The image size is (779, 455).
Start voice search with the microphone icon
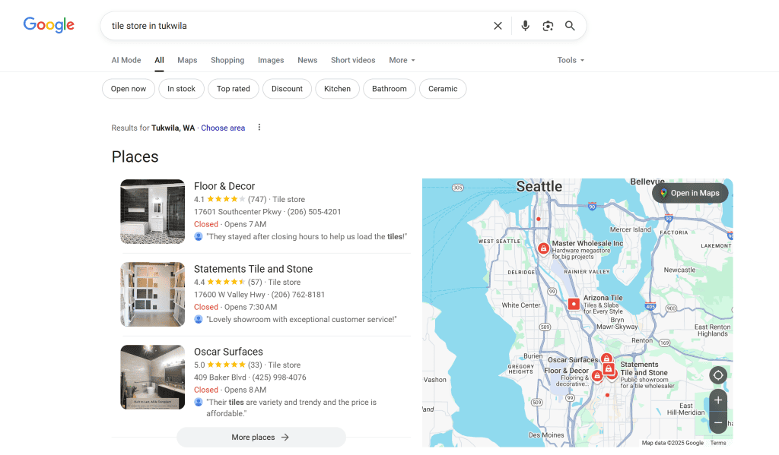(525, 26)
